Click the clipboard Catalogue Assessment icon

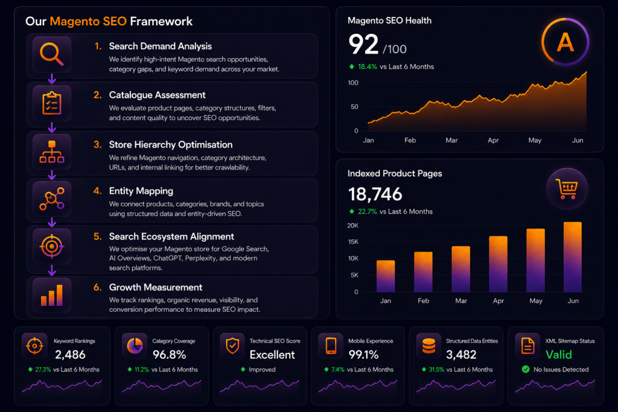click(52, 103)
